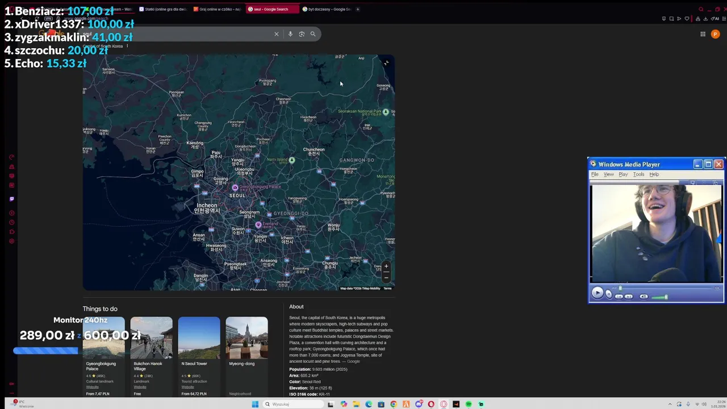
Task: Open the Google apps grid
Action: (x=703, y=34)
